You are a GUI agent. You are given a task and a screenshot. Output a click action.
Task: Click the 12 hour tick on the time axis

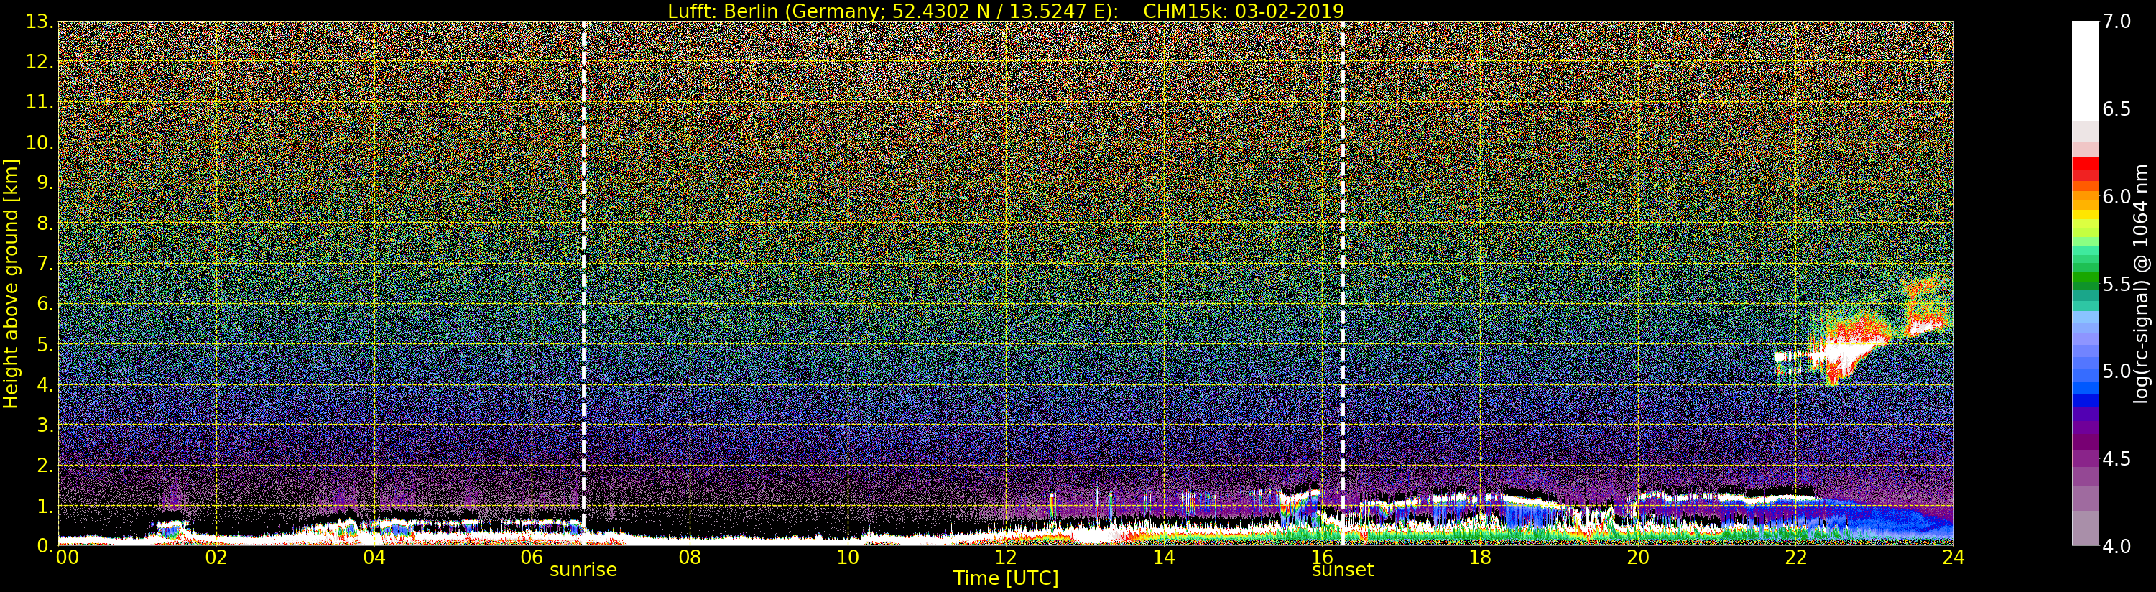click(x=1005, y=558)
